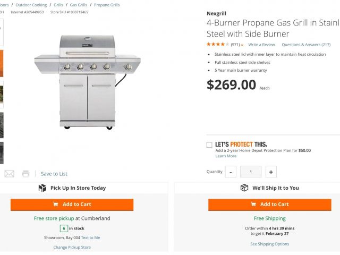The height and width of the screenshot is (255, 340).
Task: Click the shipping package icon
Action: [244, 188]
